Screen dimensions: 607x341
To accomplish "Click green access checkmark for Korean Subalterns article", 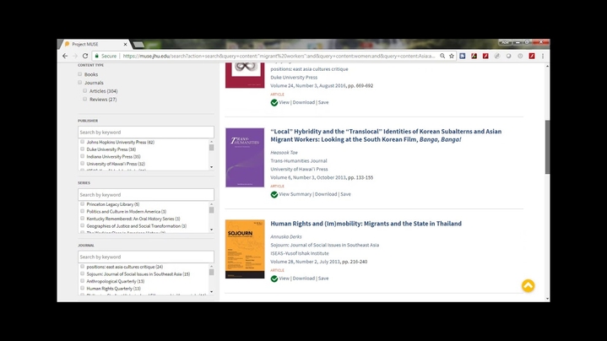I will (x=274, y=194).
